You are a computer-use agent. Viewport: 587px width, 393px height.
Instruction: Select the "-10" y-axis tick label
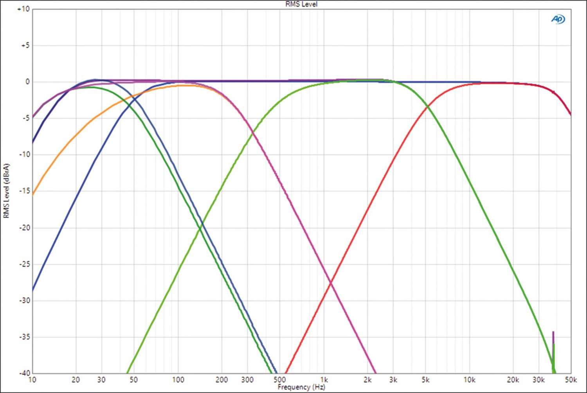[24, 154]
